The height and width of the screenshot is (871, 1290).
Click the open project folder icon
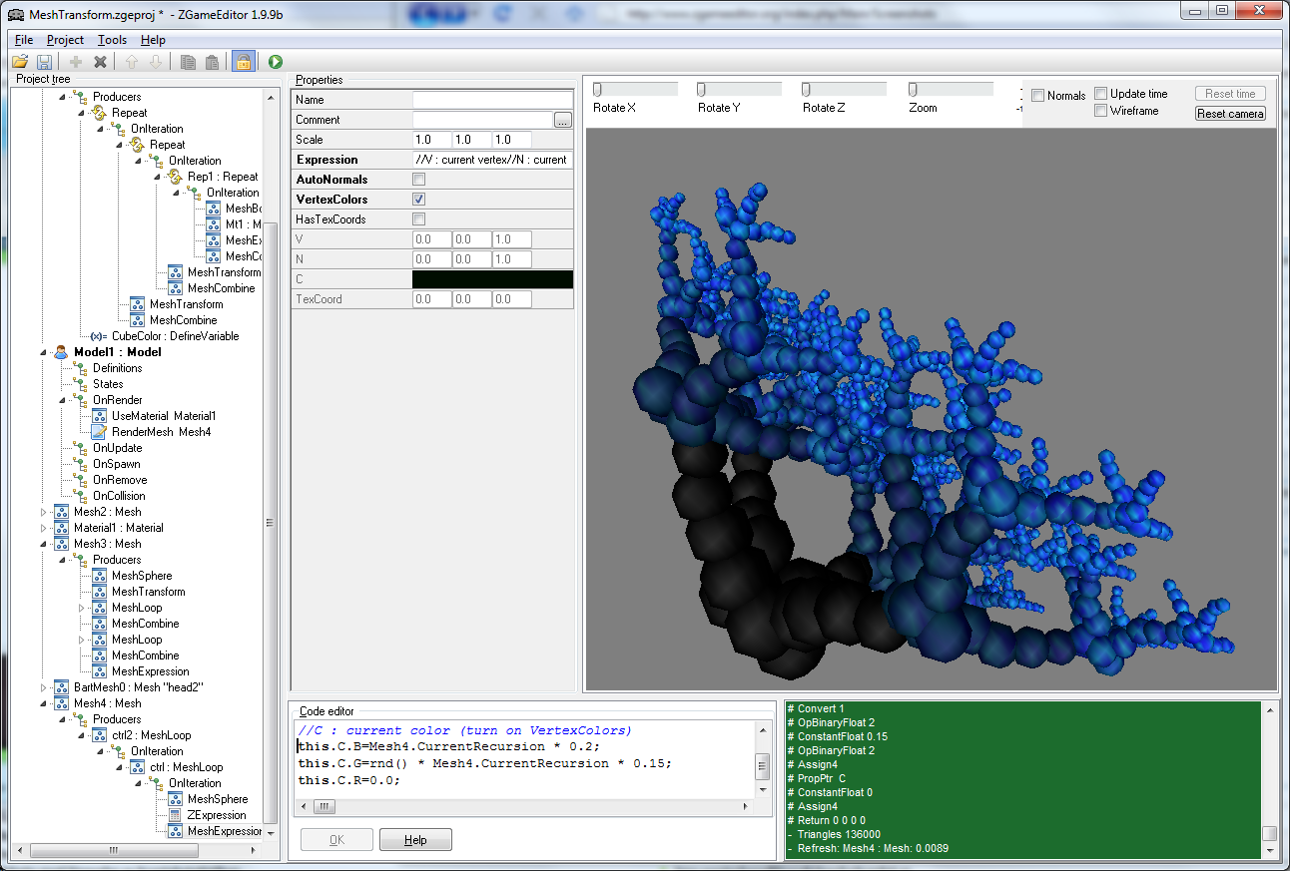[x=20, y=62]
